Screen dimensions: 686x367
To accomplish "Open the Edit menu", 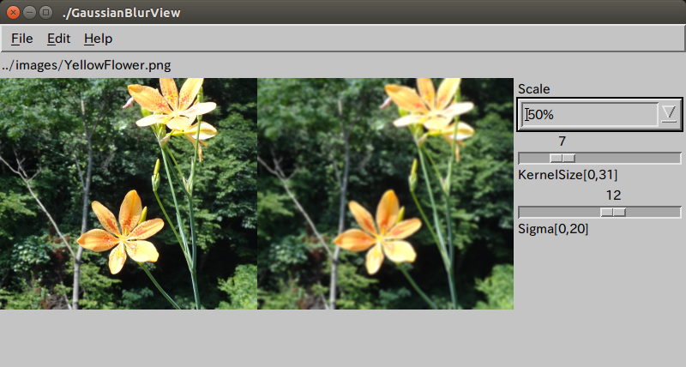I will coord(58,39).
